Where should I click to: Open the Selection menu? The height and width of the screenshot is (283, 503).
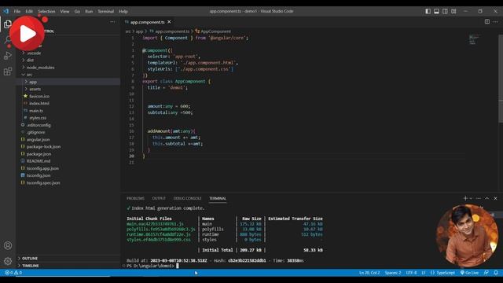point(46,11)
